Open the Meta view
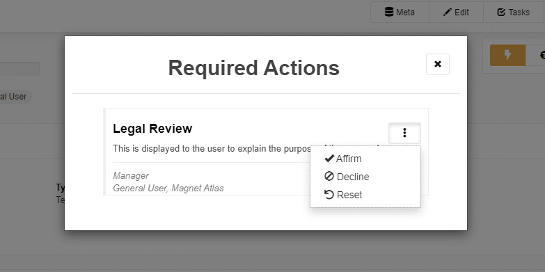 click(400, 12)
